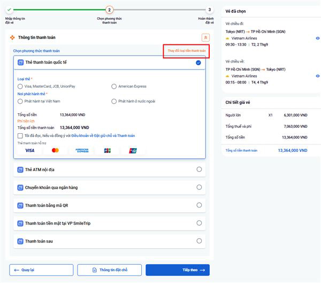Click the American Express logo icon
The image size is (321, 283).
click(82, 150)
